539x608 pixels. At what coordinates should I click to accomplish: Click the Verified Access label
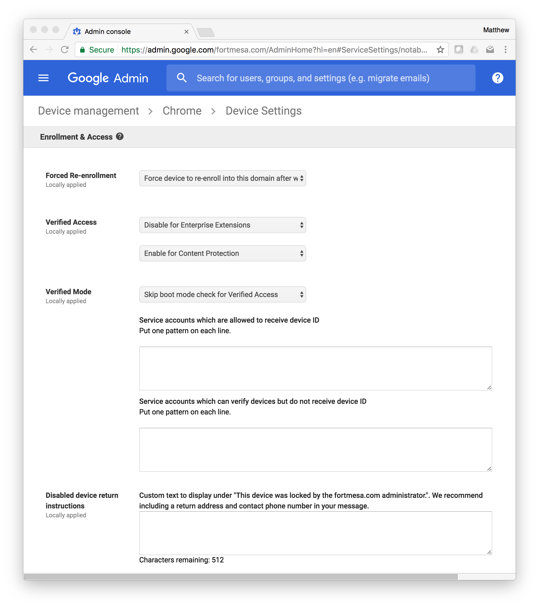(x=71, y=222)
